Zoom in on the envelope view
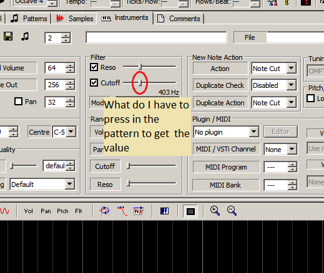The image size is (324, 273). (215, 211)
